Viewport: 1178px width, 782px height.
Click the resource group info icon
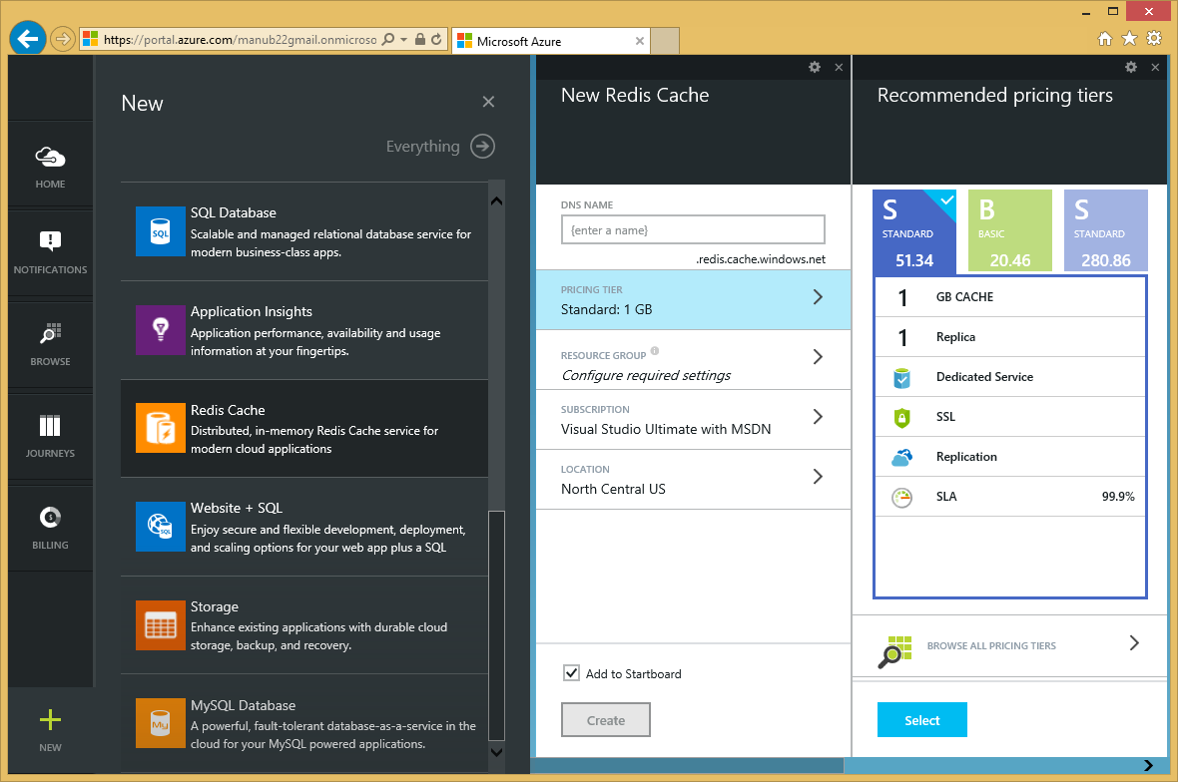click(x=654, y=351)
